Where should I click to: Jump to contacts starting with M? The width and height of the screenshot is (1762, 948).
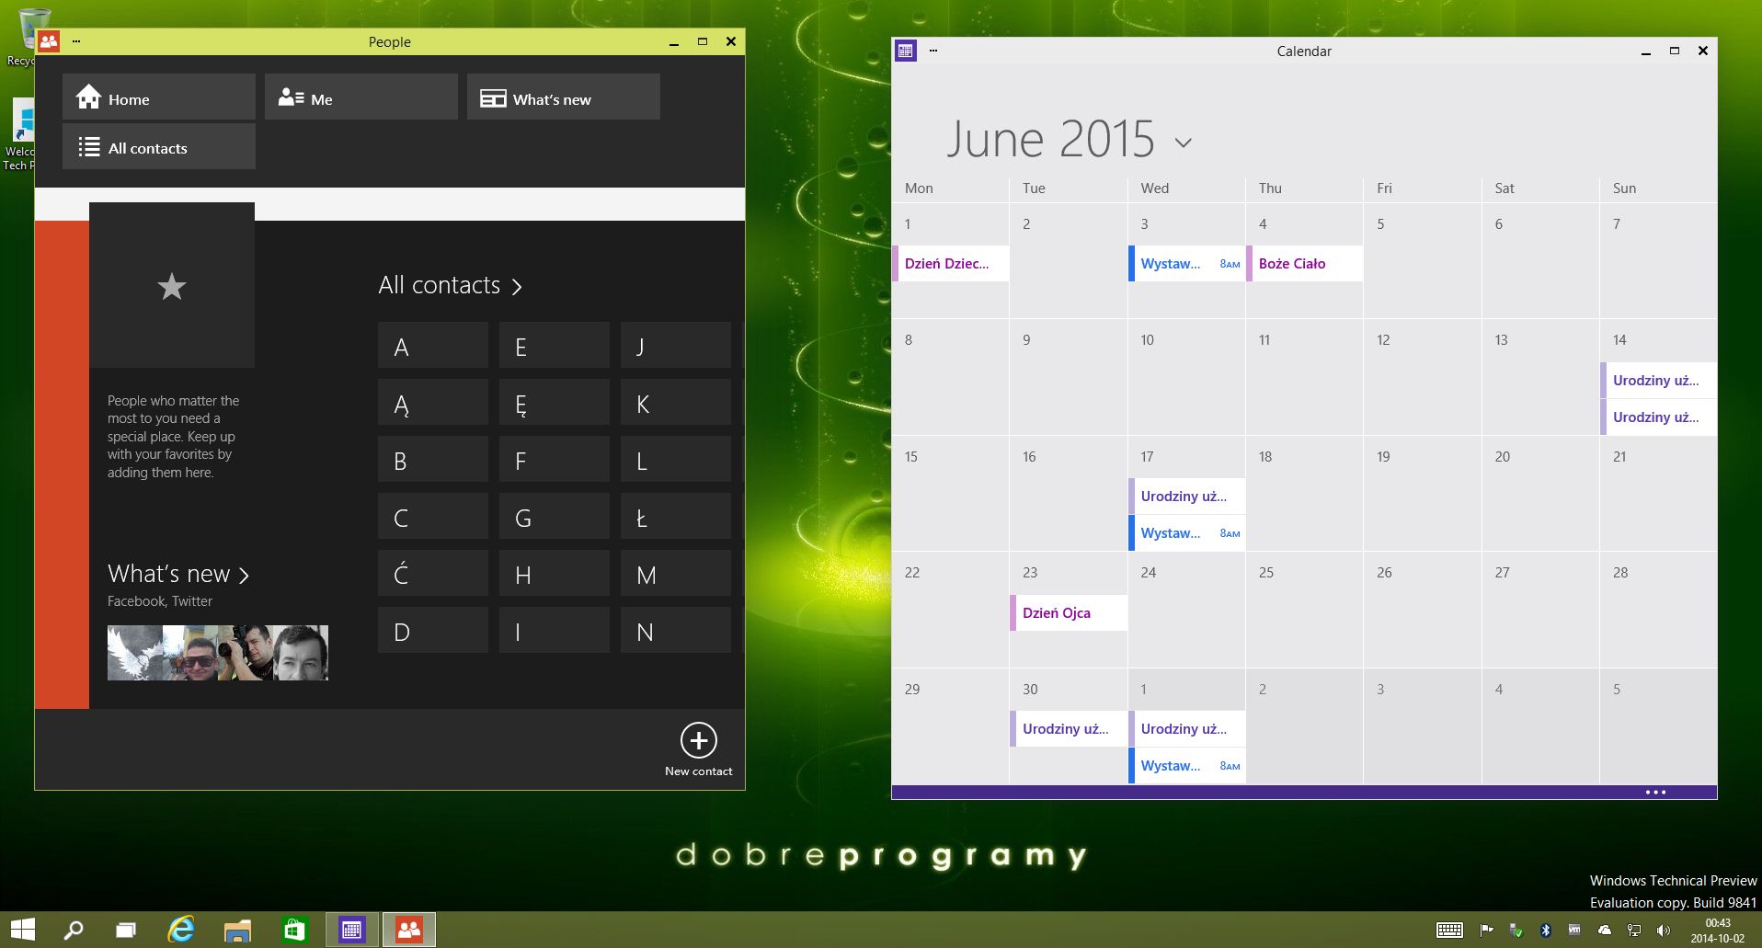click(676, 574)
